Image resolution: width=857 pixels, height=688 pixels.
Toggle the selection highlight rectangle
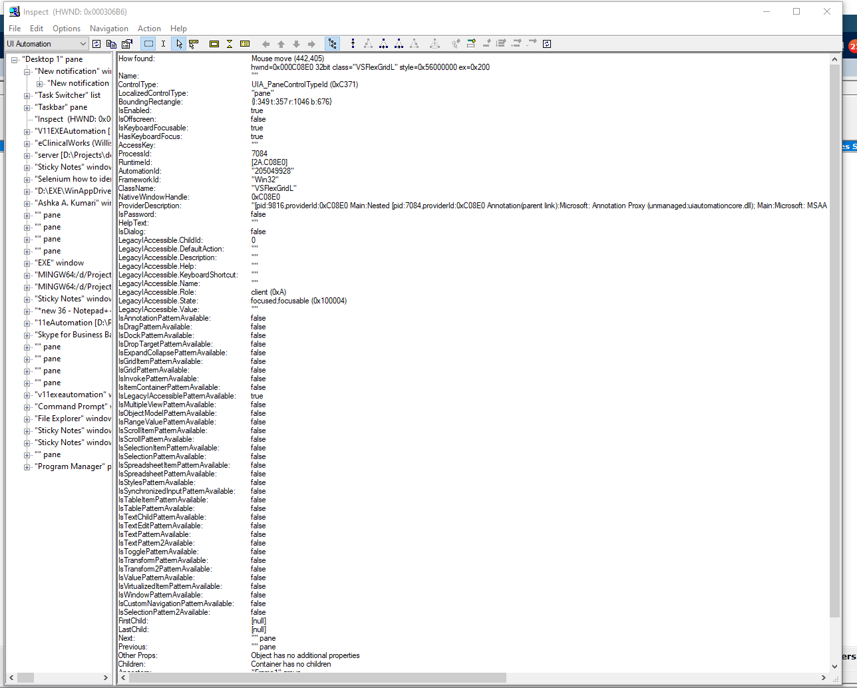click(149, 43)
